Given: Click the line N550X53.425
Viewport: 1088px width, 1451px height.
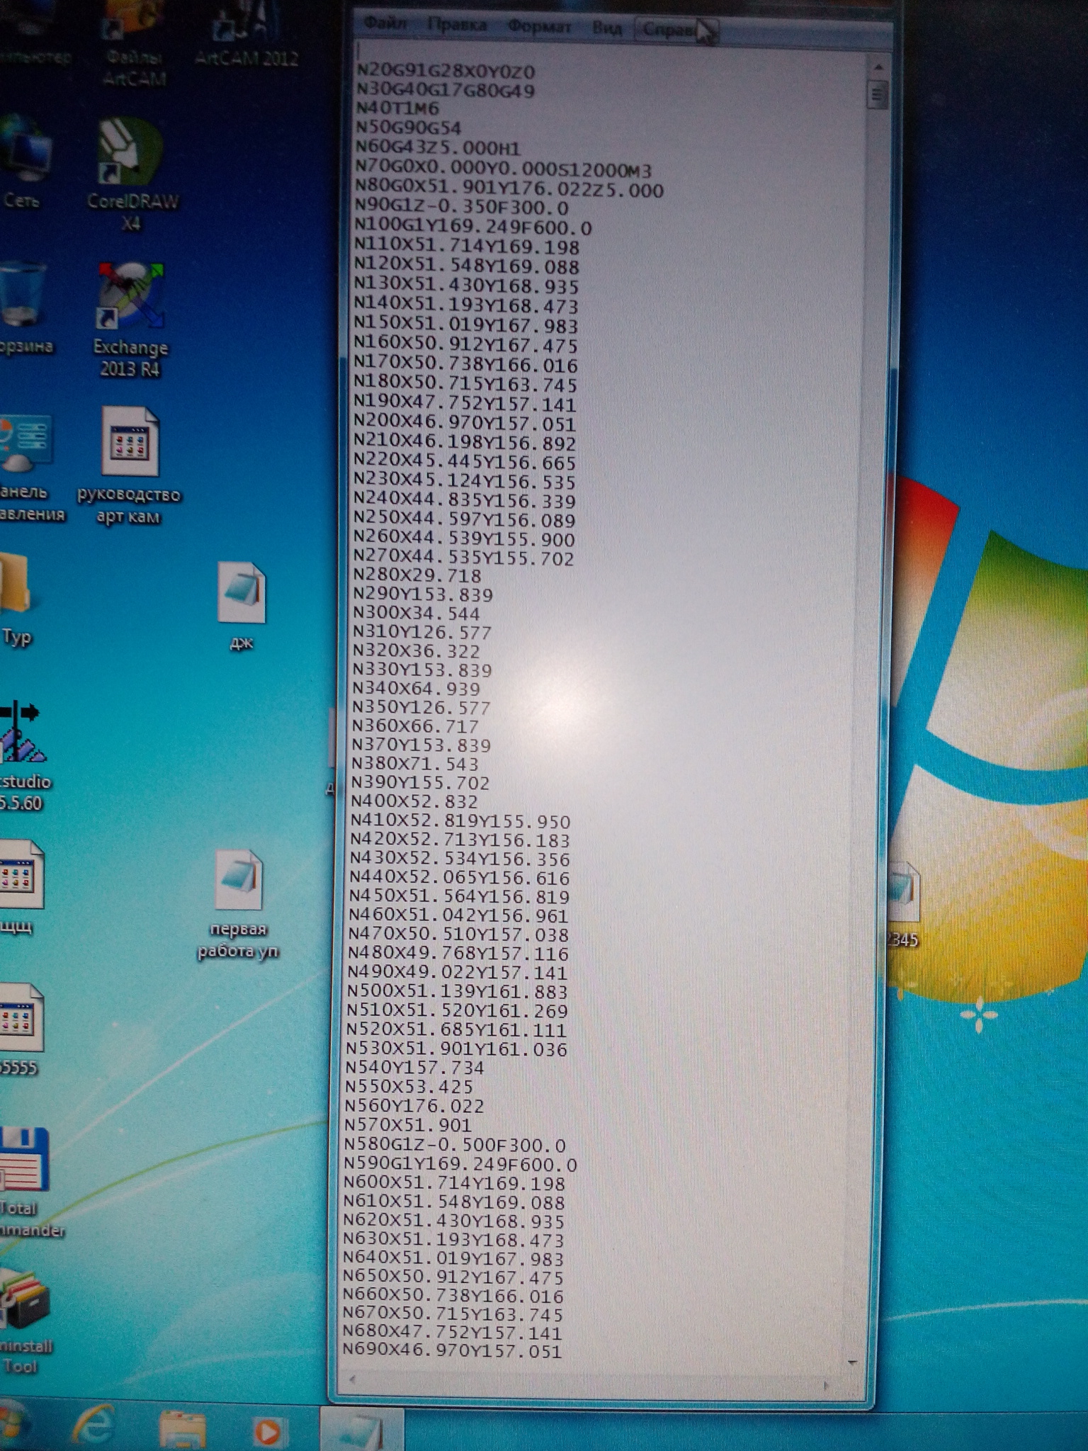Looking at the screenshot, I should point(409,1086).
